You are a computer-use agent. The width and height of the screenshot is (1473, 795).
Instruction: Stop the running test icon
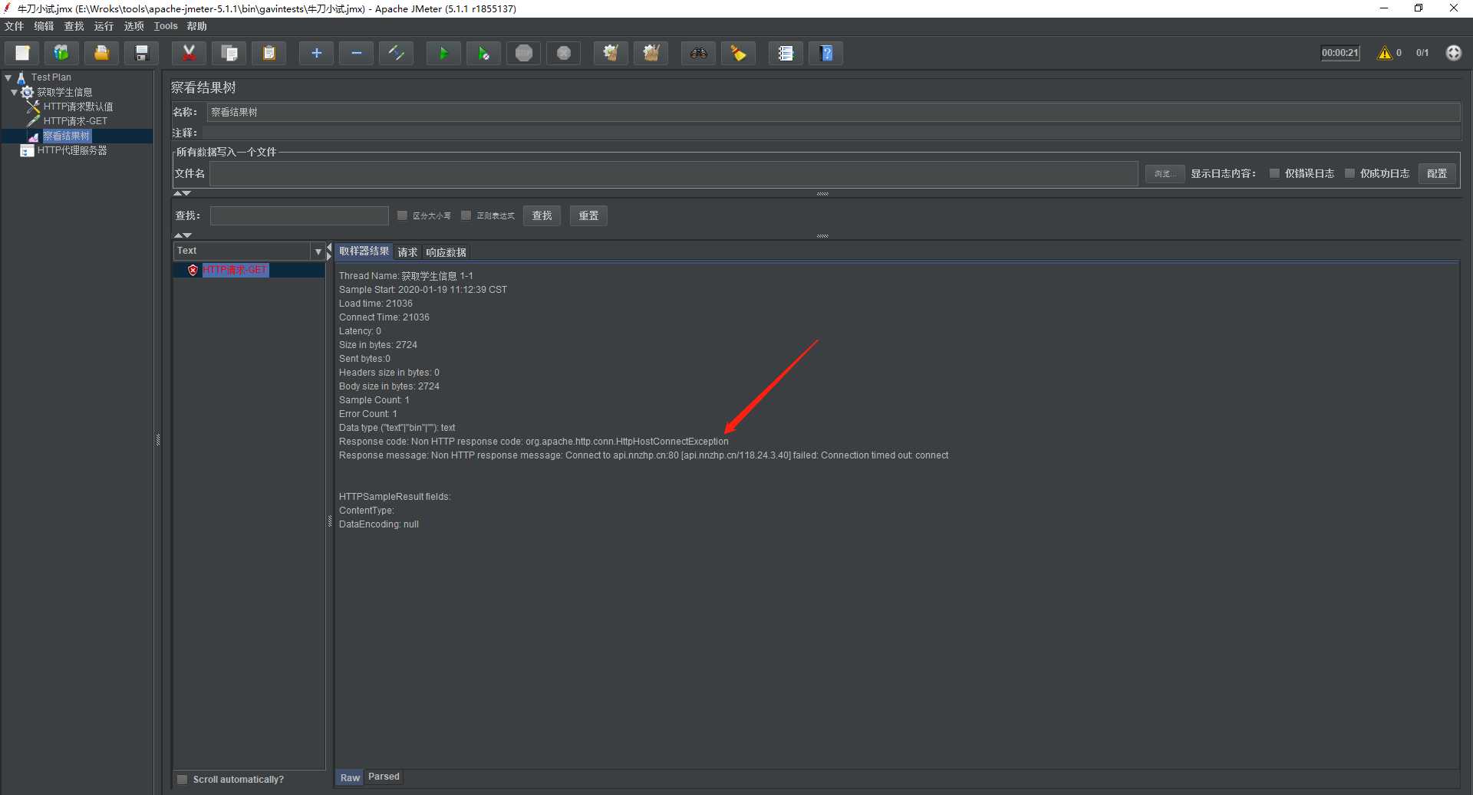click(524, 53)
